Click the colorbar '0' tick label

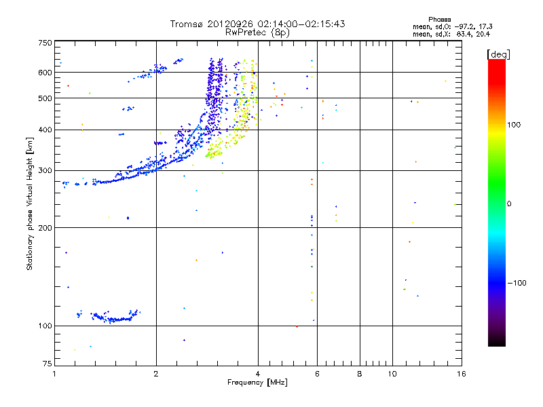pyautogui.click(x=509, y=204)
